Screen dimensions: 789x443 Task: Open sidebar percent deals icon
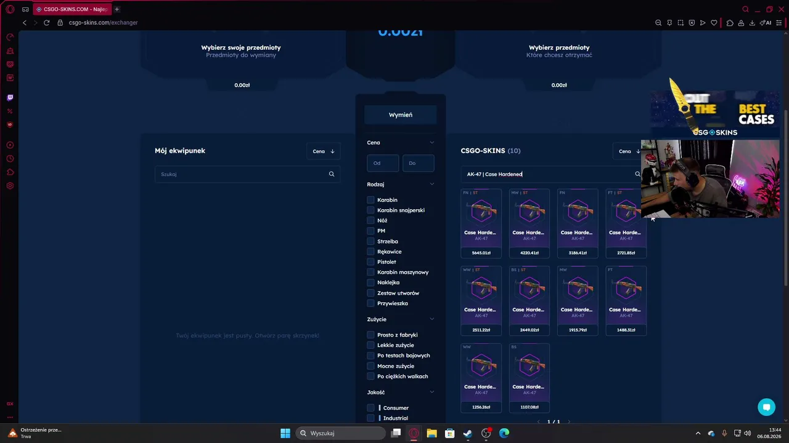pyautogui.click(x=10, y=111)
